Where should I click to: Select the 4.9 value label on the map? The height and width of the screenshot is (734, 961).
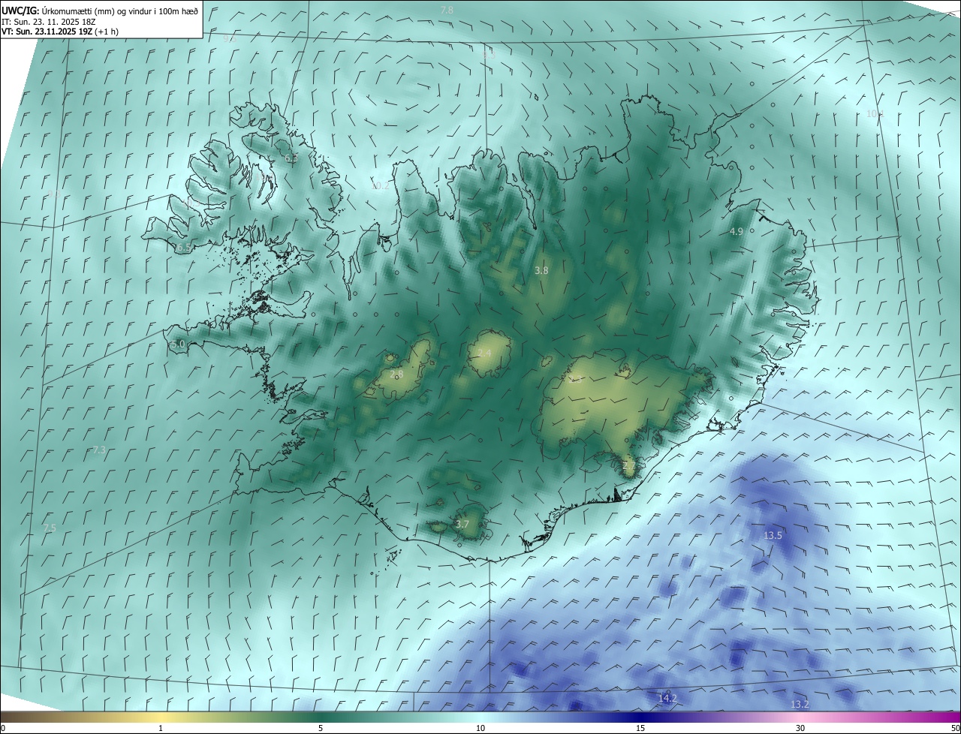tap(736, 232)
